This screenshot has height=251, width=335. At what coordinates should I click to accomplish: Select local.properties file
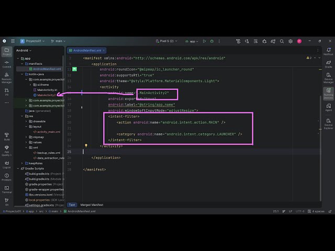click(36, 200)
